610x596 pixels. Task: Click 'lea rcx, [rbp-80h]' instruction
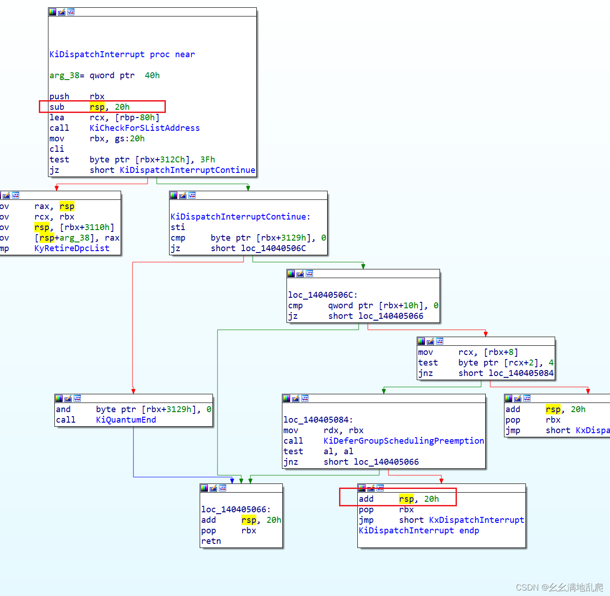[x=105, y=118]
